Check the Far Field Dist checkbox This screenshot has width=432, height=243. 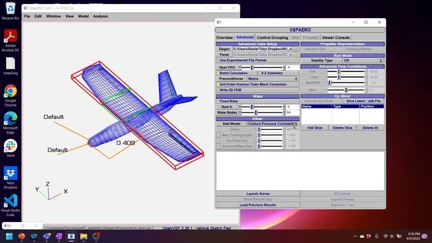pos(218,140)
